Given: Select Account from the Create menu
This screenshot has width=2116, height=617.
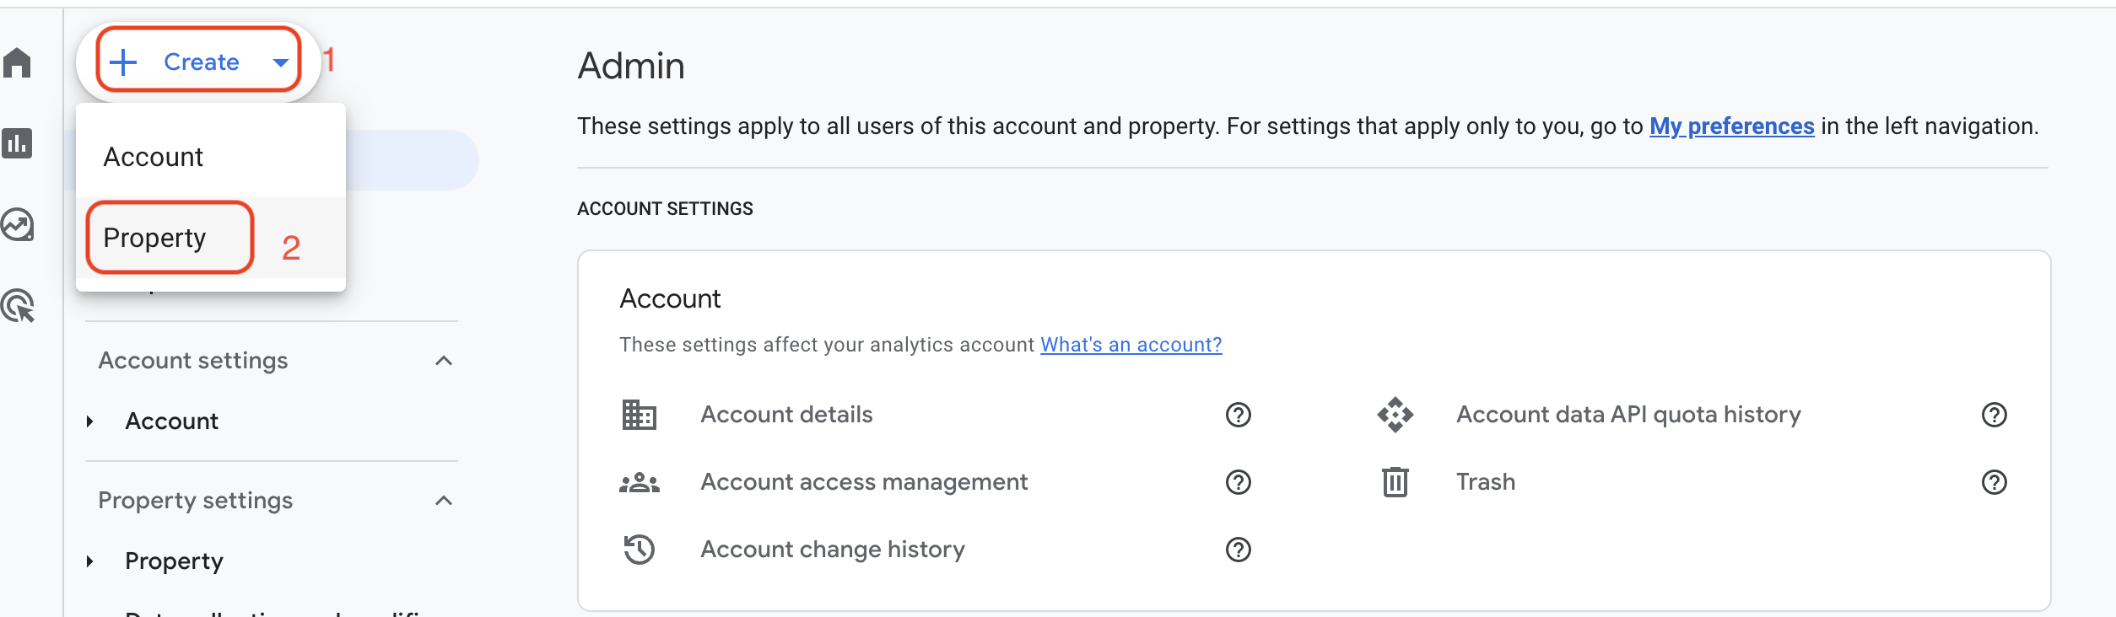Looking at the screenshot, I should coord(154,157).
